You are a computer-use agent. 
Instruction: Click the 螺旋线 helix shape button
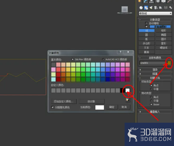coord(163,48)
